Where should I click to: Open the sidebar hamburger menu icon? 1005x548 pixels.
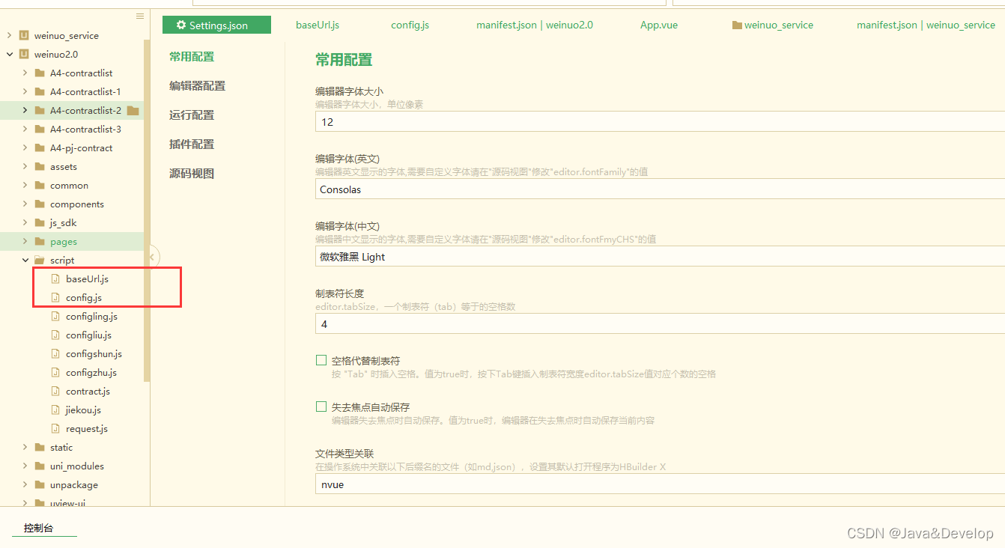[x=140, y=16]
